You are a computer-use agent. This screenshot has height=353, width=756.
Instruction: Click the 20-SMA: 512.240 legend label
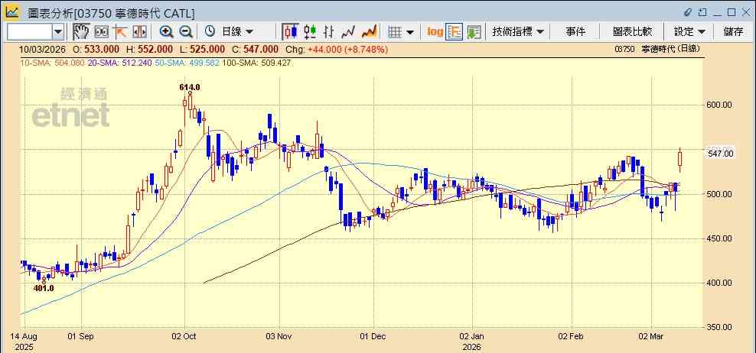tap(120, 63)
